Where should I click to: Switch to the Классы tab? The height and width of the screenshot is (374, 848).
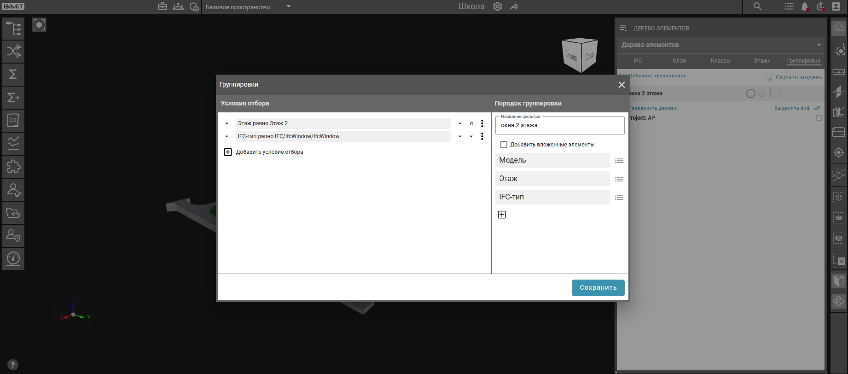pyautogui.click(x=720, y=61)
